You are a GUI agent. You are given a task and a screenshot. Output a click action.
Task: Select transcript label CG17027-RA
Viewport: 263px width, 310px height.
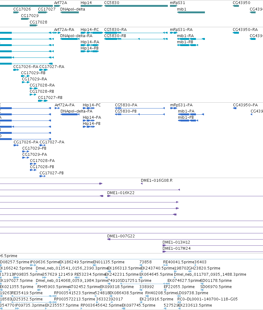click(52, 67)
